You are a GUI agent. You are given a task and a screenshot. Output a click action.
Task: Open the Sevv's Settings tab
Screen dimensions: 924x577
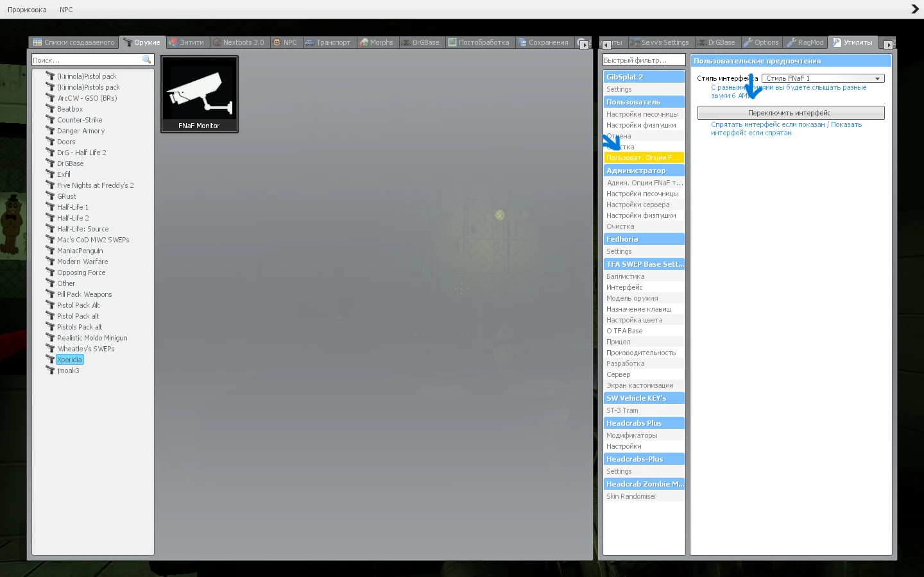(x=660, y=42)
